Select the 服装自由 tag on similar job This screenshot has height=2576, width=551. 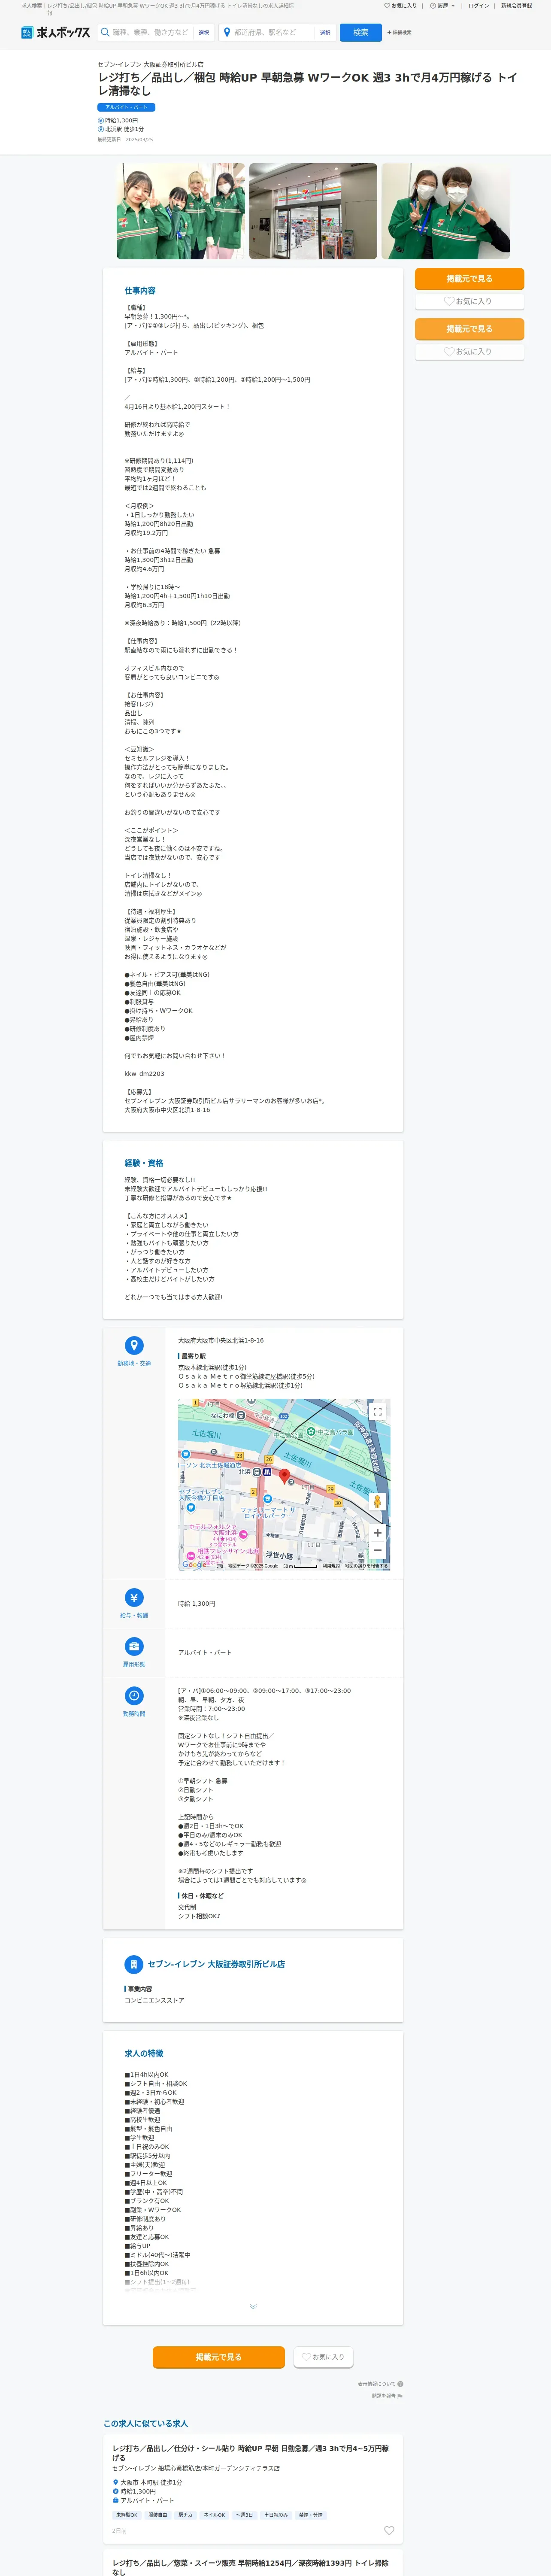(158, 2515)
